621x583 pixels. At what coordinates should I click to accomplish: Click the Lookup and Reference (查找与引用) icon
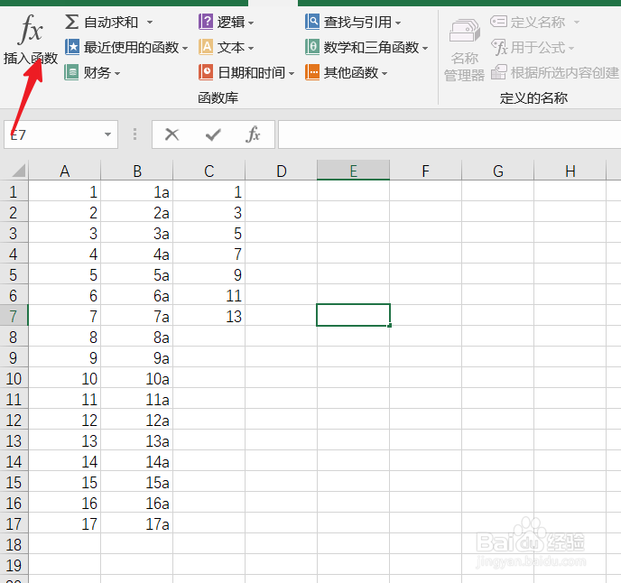[312, 22]
